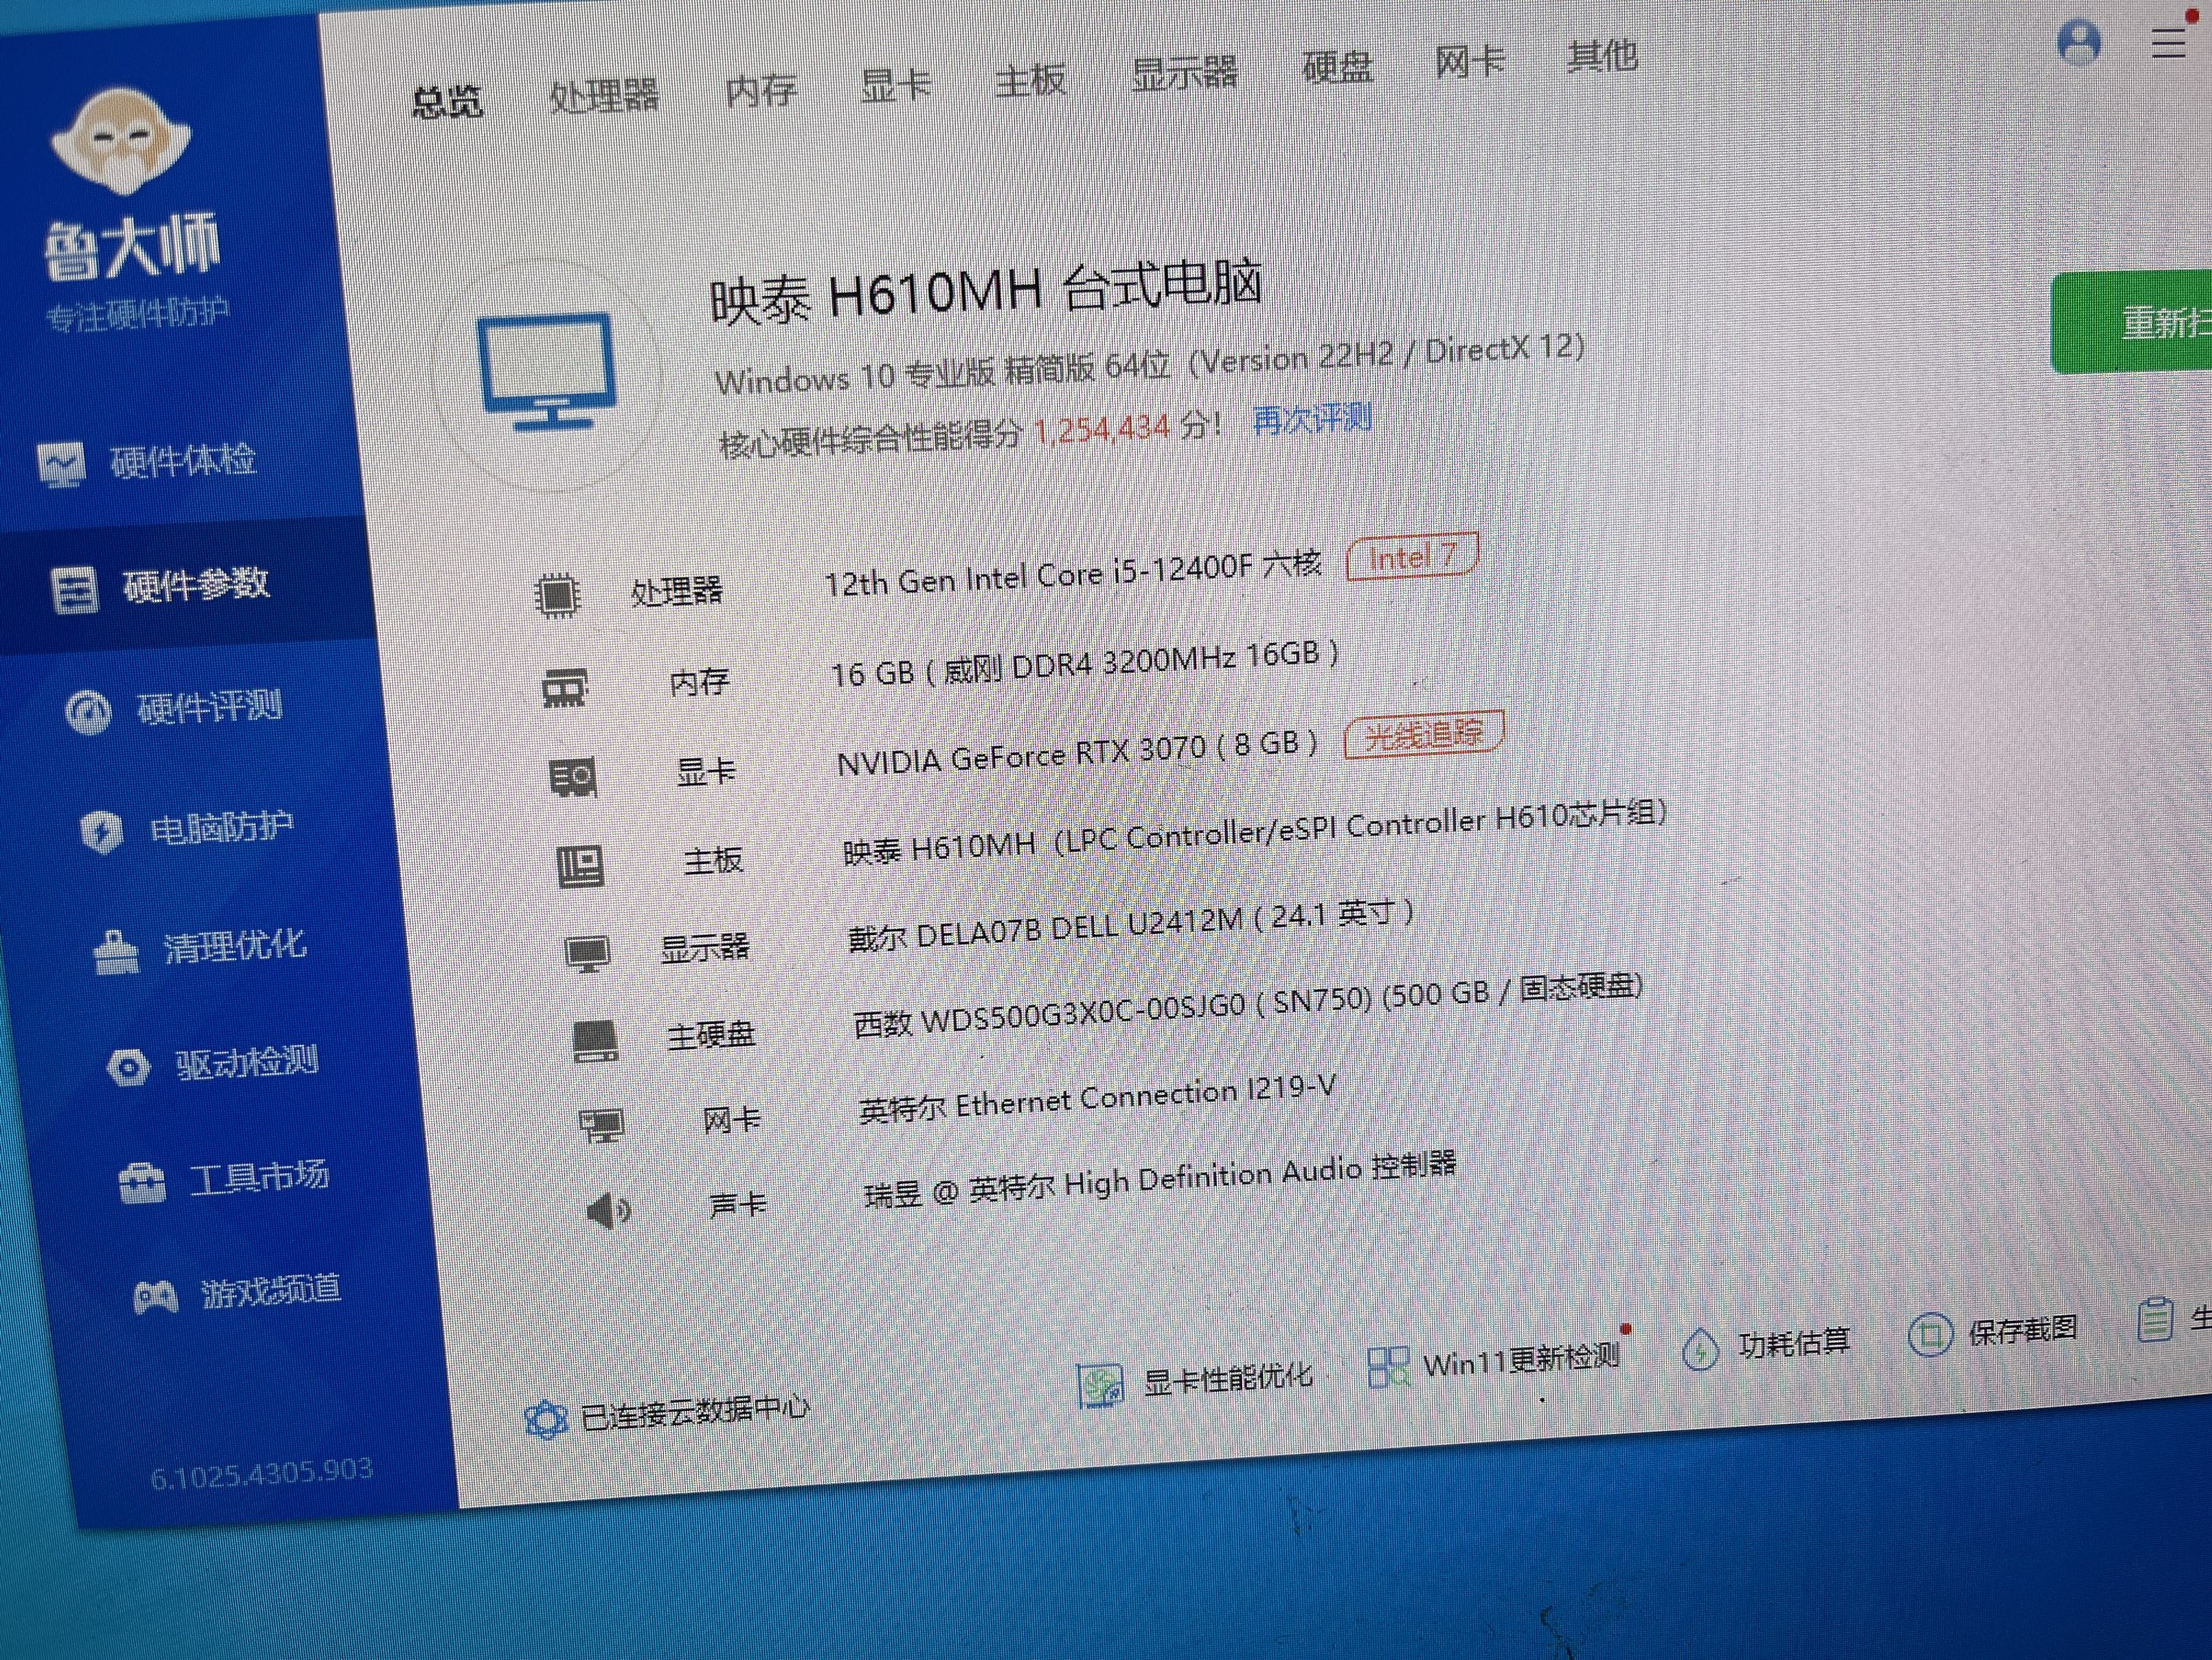Open 电脑防护 shield icon
Image resolution: width=2212 pixels, height=1660 pixels.
tap(102, 831)
